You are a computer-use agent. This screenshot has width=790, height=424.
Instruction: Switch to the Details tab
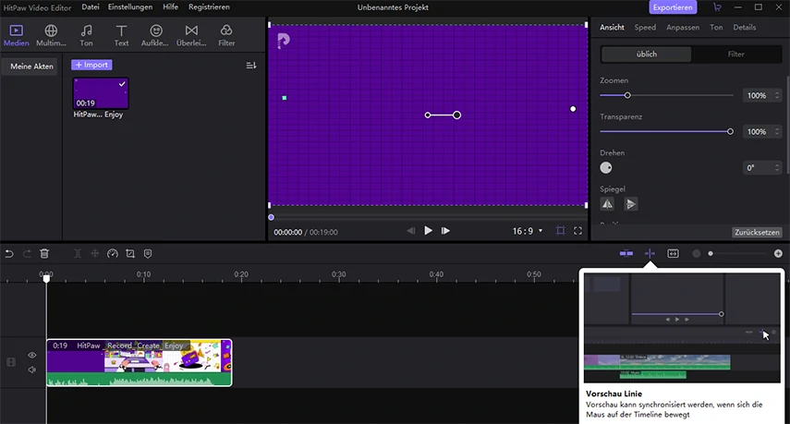[x=744, y=27]
